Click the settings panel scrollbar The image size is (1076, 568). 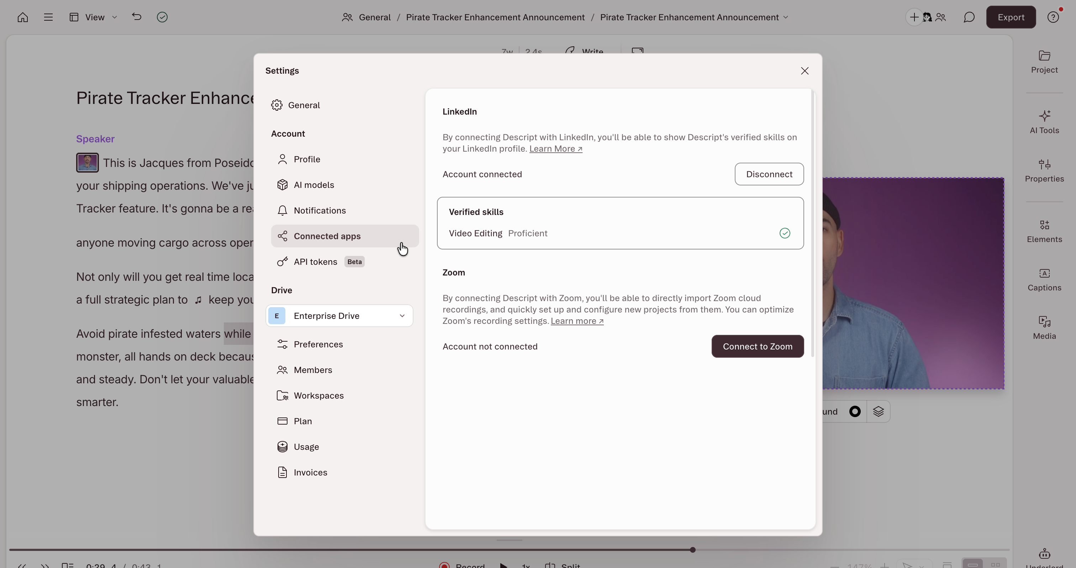pyautogui.click(x=812, y=223)
